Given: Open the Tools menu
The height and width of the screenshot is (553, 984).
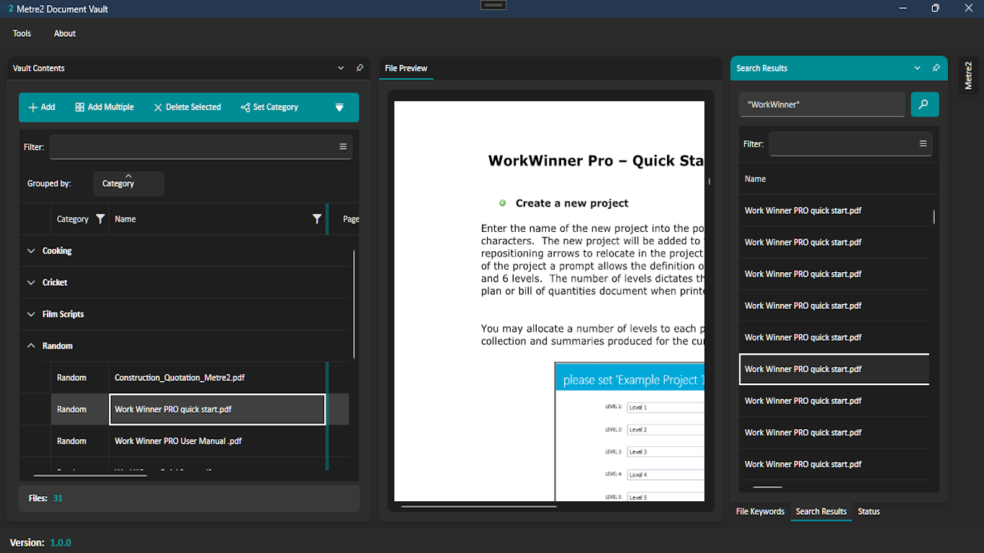Looking at the screenshot, I should point(22,34).
